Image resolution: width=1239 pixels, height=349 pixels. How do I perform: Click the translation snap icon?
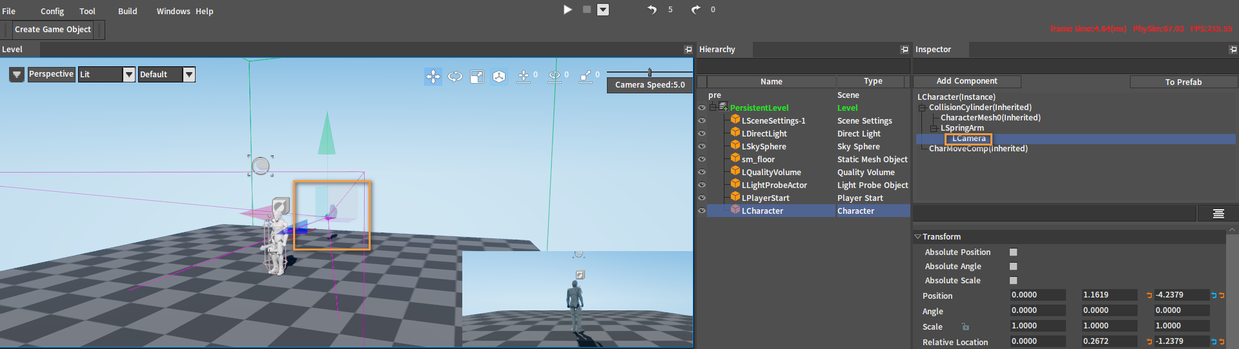click(524, 77)
